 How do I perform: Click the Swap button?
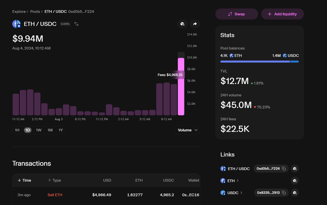tap(237, 14)
